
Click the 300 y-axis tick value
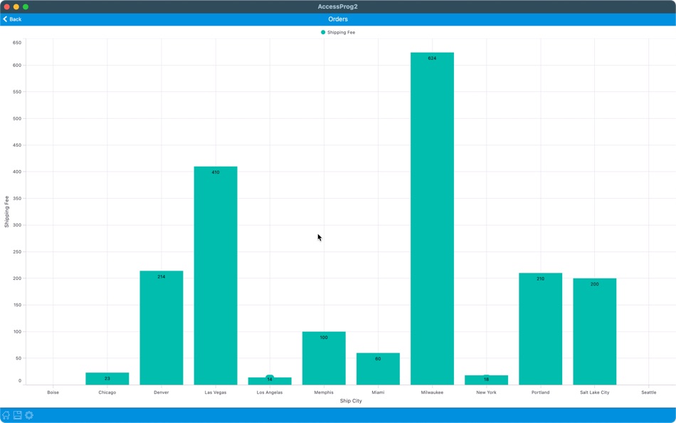[17, 225]
